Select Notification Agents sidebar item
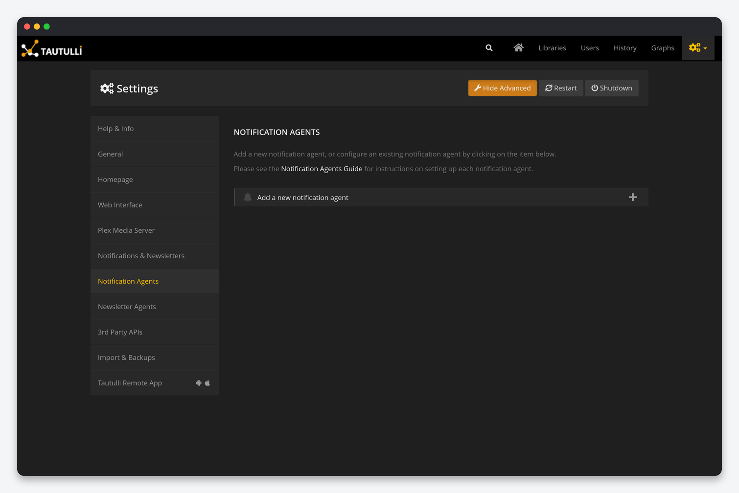 pos(155,281)
